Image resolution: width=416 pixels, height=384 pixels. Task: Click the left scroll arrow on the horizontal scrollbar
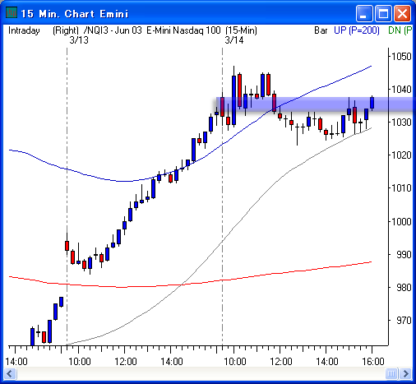tap(10, 373)
